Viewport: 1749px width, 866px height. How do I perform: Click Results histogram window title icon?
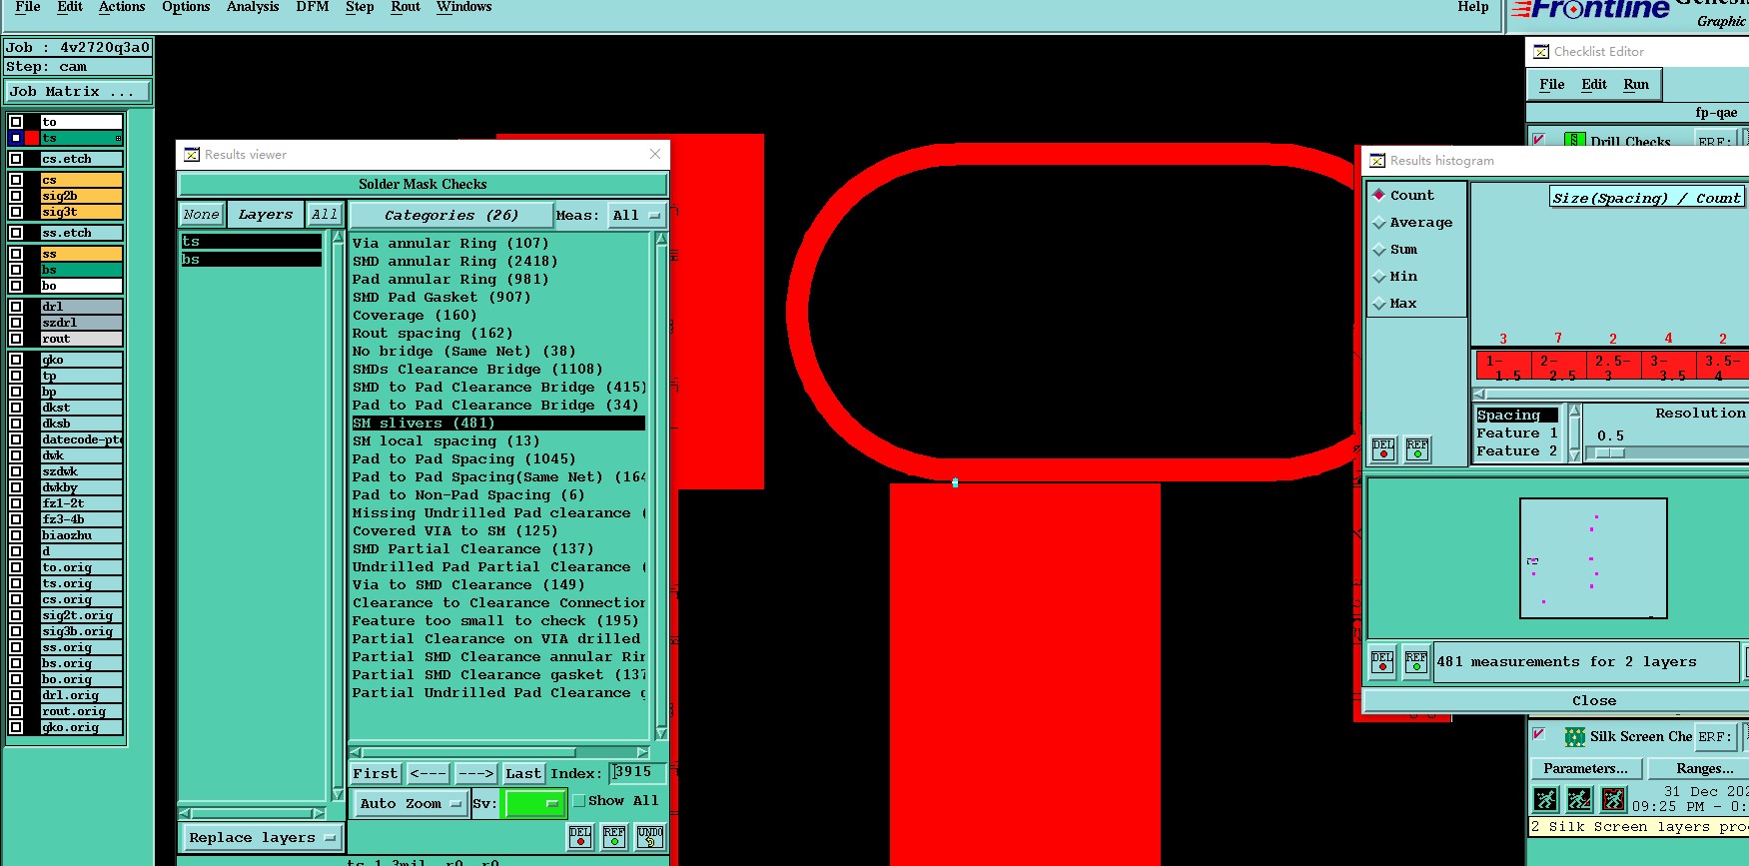point(1377,161)
